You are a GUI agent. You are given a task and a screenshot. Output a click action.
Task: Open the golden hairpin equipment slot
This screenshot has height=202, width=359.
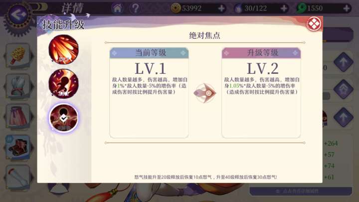[18, 56]
